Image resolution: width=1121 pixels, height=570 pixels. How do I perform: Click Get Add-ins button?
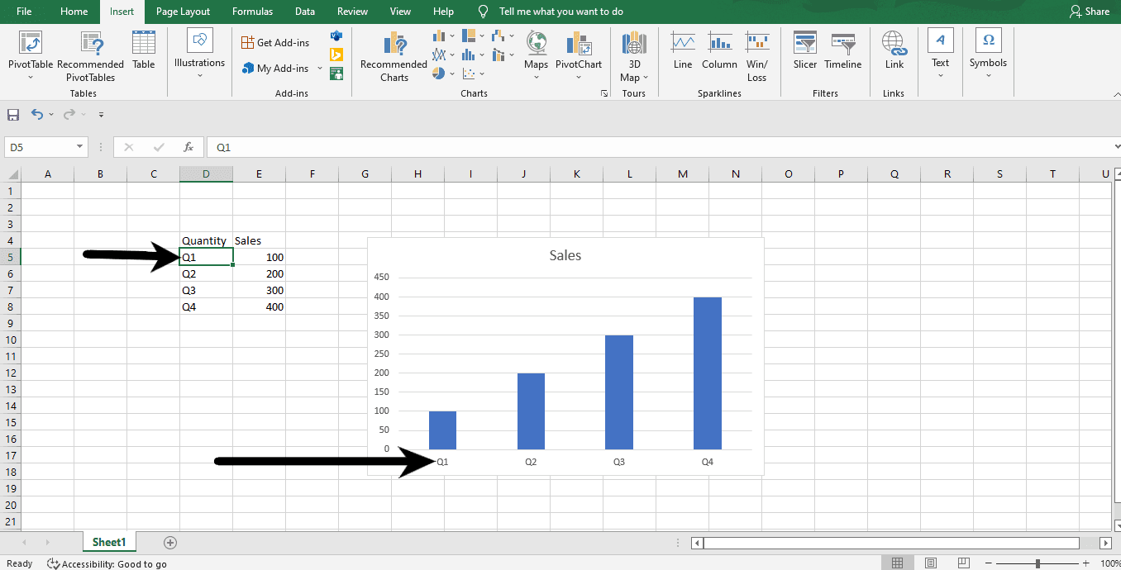(x=275, y=43)
